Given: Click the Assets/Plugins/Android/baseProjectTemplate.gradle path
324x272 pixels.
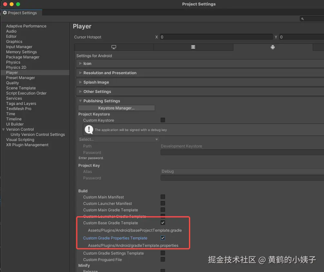Looking at the screenshot, I should (x=135, y=230).
